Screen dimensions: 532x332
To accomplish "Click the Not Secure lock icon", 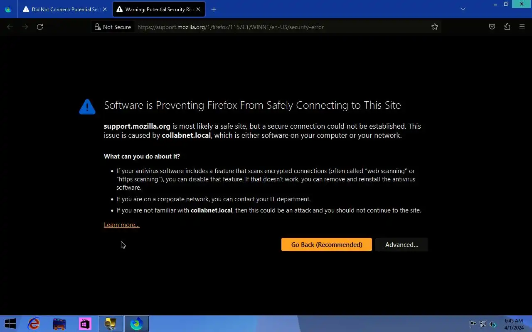I will pyautogui.click(x=98, y=27).
